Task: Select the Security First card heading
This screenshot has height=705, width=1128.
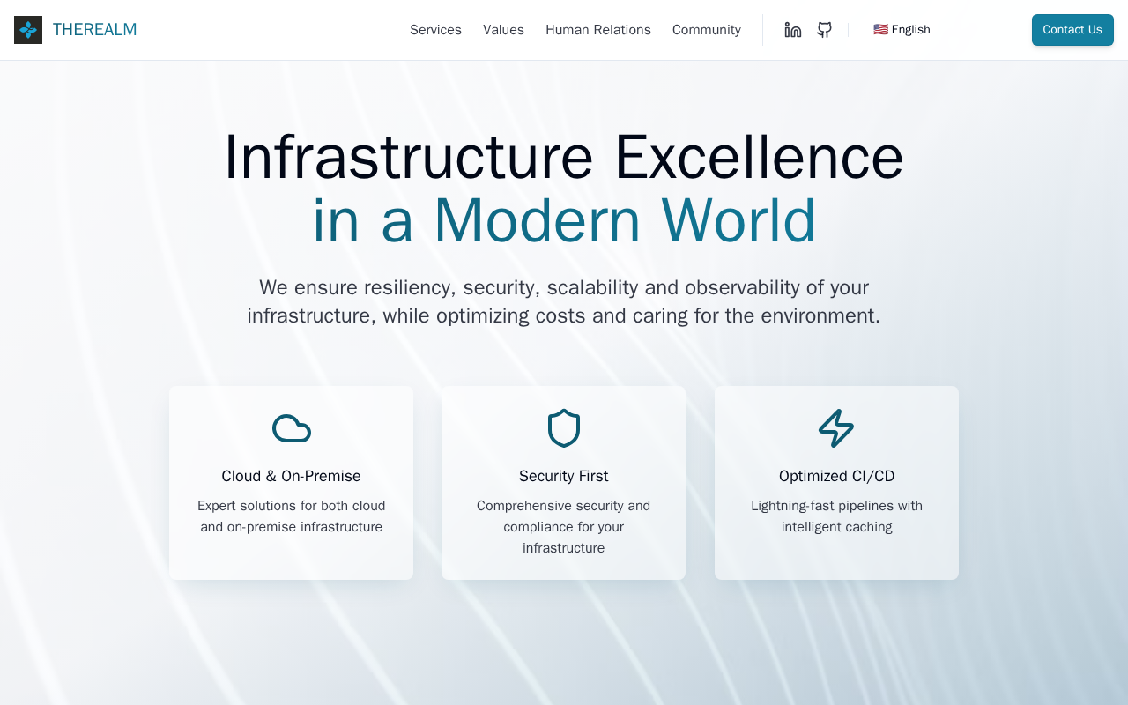Action: 564,476
